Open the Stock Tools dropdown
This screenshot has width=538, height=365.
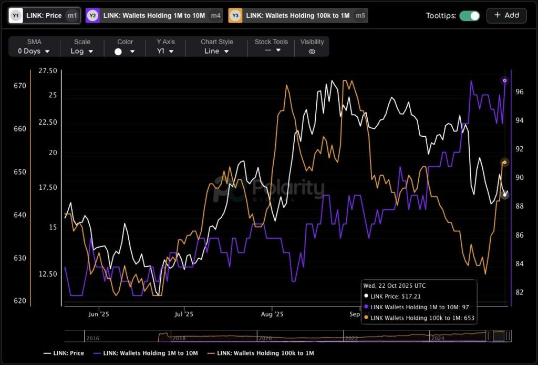coord(271,50)
